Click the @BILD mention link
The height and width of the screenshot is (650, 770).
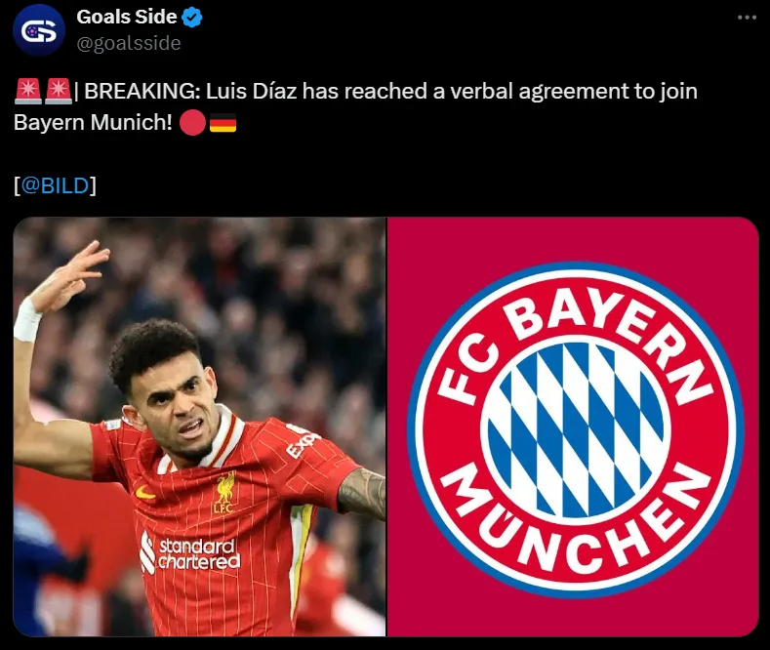coord(55,185)
